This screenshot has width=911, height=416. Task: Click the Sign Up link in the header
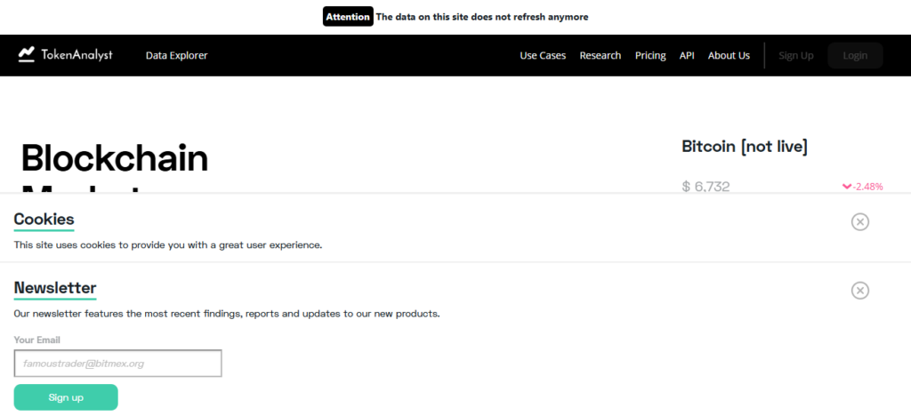tap(796, 56)
